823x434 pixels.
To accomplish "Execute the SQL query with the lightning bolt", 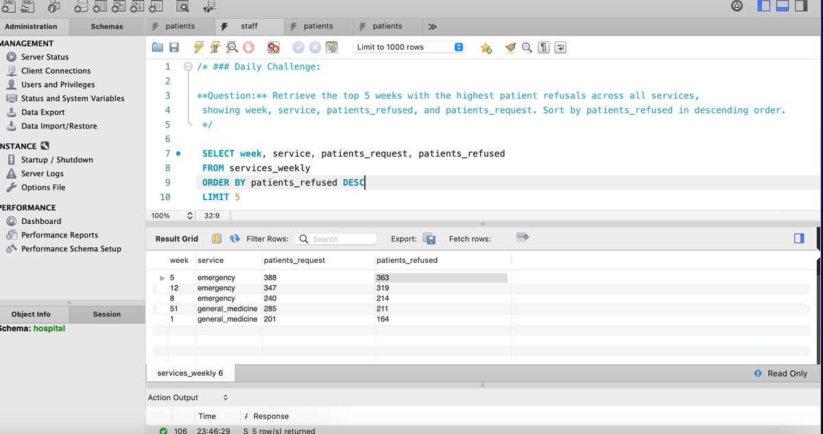I will click(197, 47).
